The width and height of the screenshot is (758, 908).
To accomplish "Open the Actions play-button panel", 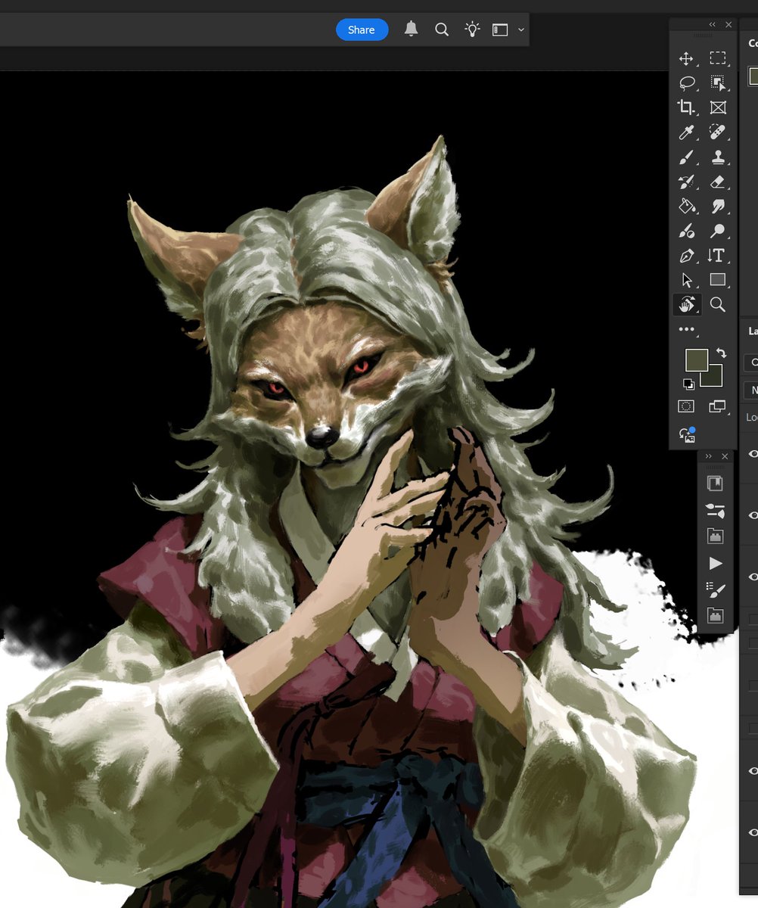I will point(715,563).
